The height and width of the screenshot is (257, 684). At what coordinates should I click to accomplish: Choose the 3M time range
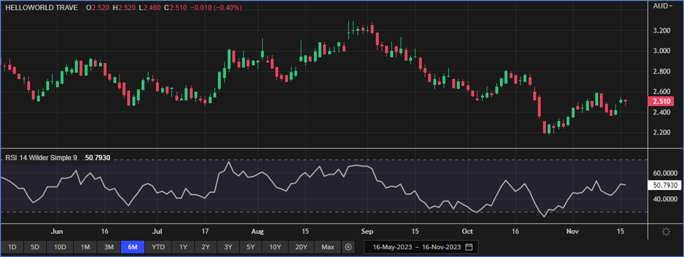[x=109, y=247]
